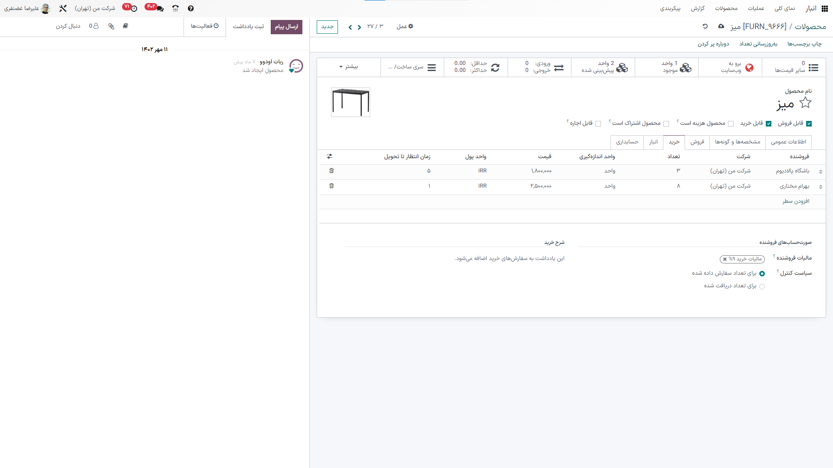Click افزودن سطر to add vendor
Viewport: 833px width, 468px height.
point(796,201)
